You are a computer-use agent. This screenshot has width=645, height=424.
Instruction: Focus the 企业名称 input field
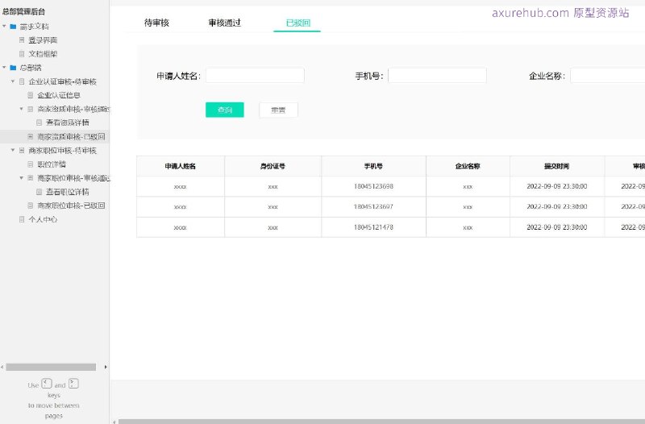pyautogui.click(x=608, y=76)
